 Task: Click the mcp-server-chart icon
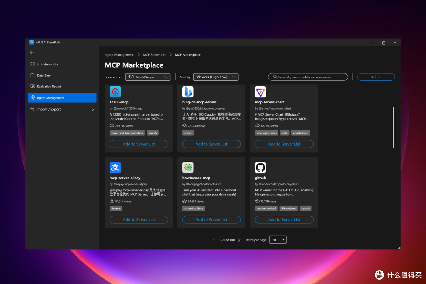[x=260, y=92]
